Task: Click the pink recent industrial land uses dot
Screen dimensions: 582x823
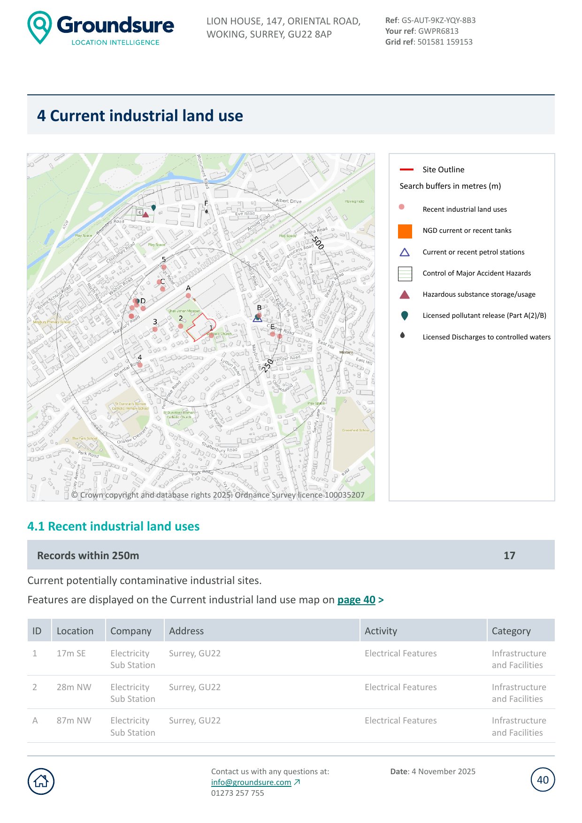Action: tap(401, 207)
